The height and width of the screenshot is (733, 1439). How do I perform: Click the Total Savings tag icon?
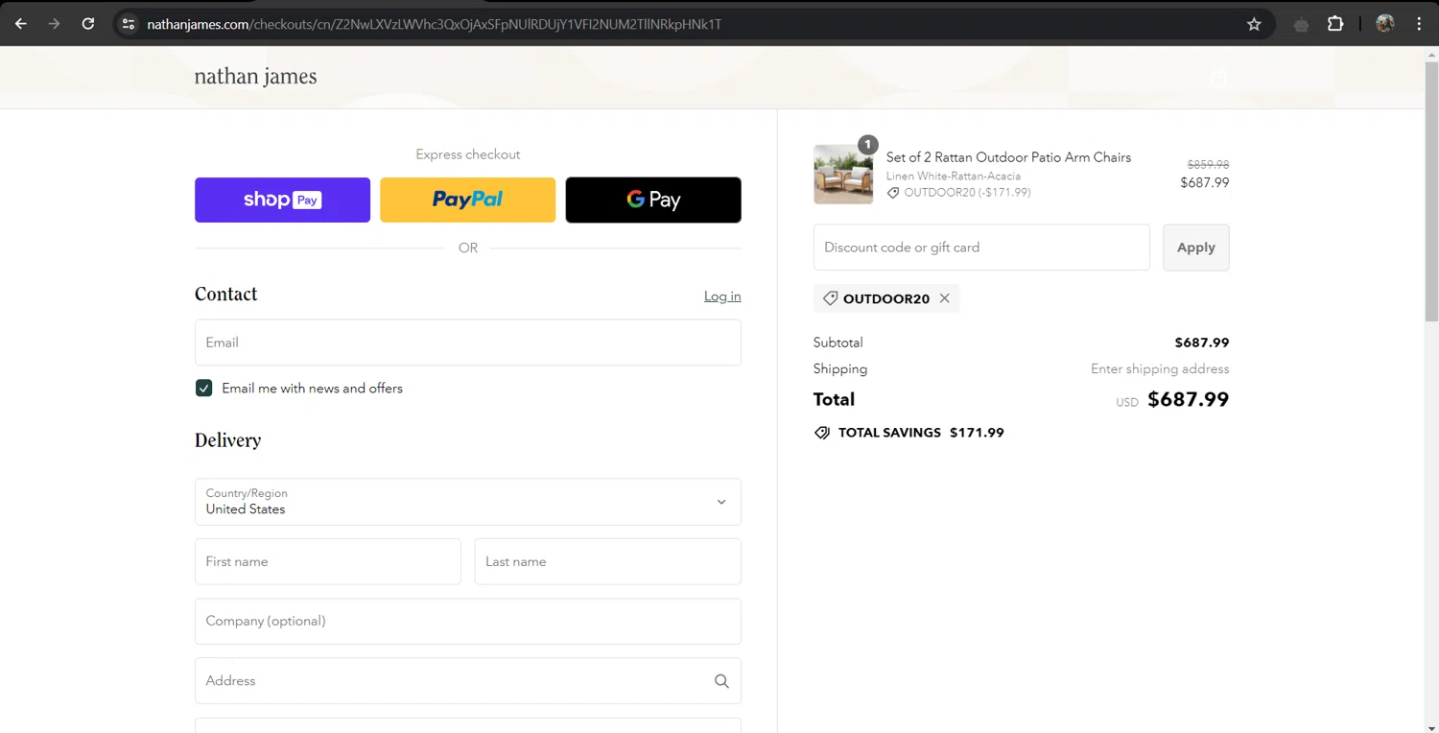[822, 433]
